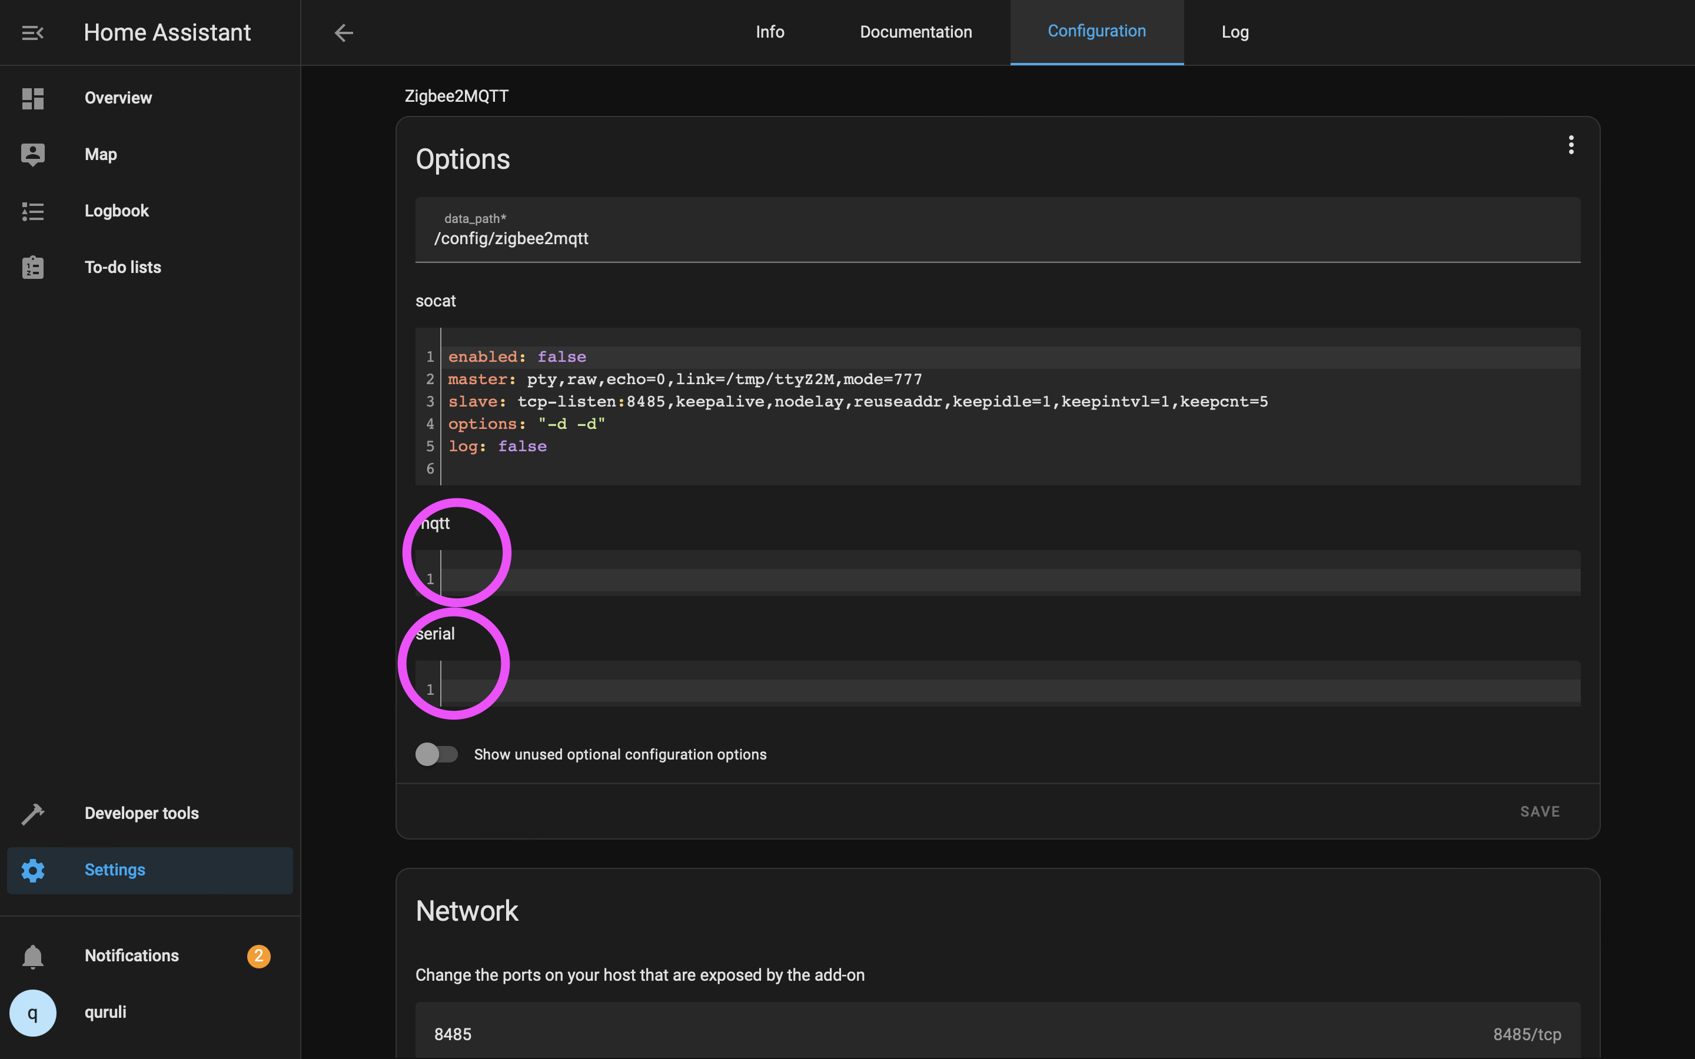Click the data_path input field
The image size is (1695, 1059).
click(998, 238)
